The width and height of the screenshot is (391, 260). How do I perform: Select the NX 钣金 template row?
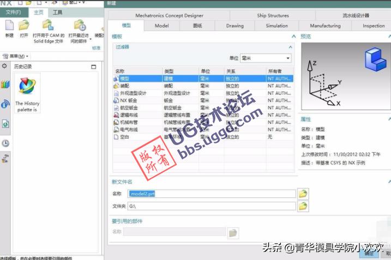pos(203,100)
